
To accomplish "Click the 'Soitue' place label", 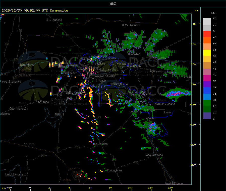I will pyautogui.click(x=133, y=112).
